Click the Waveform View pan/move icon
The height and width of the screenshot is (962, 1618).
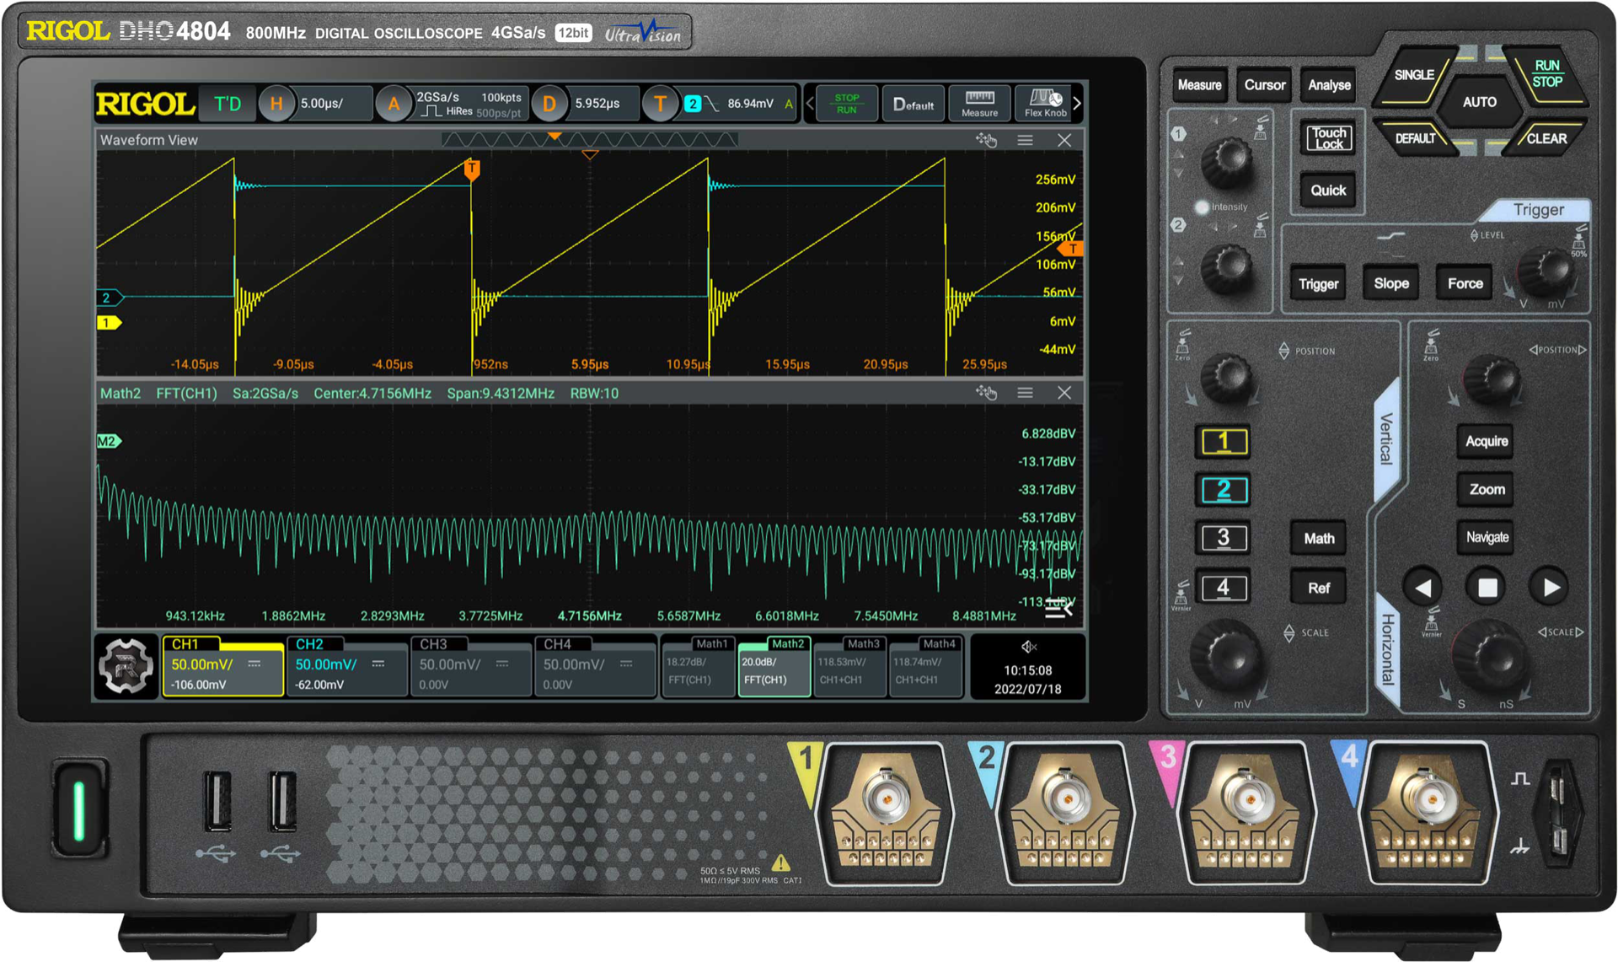(986, 140)
